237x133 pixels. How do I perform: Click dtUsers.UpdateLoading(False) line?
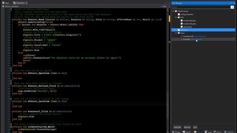[36, 22]
